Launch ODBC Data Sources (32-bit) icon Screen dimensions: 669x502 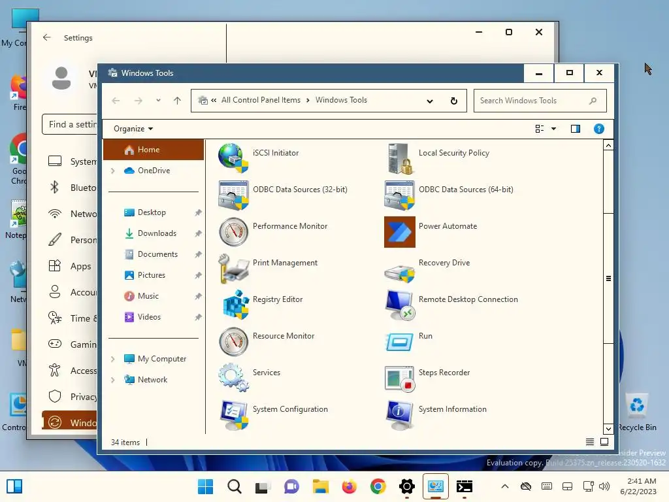[233, 195]
